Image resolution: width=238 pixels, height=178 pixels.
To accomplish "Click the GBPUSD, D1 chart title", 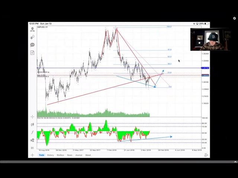I will point(42,27).
